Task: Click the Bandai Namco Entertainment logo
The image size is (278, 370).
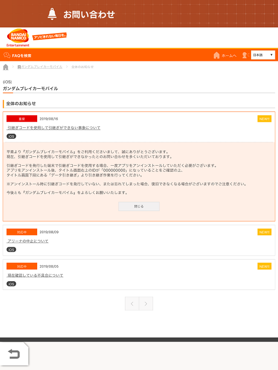Action: [x=18, y=38]
